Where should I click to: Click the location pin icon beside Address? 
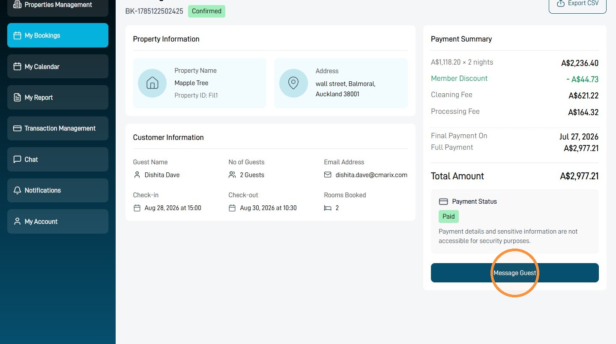pyautogui.click(x=293, y=83)
